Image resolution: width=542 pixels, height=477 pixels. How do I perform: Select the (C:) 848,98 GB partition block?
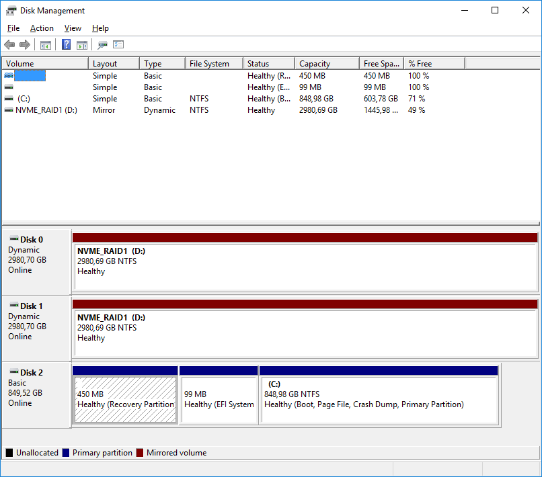tap(379, 395)
